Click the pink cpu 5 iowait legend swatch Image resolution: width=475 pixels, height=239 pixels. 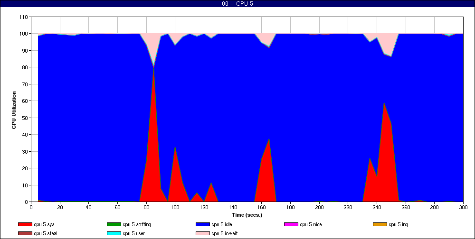203,234
